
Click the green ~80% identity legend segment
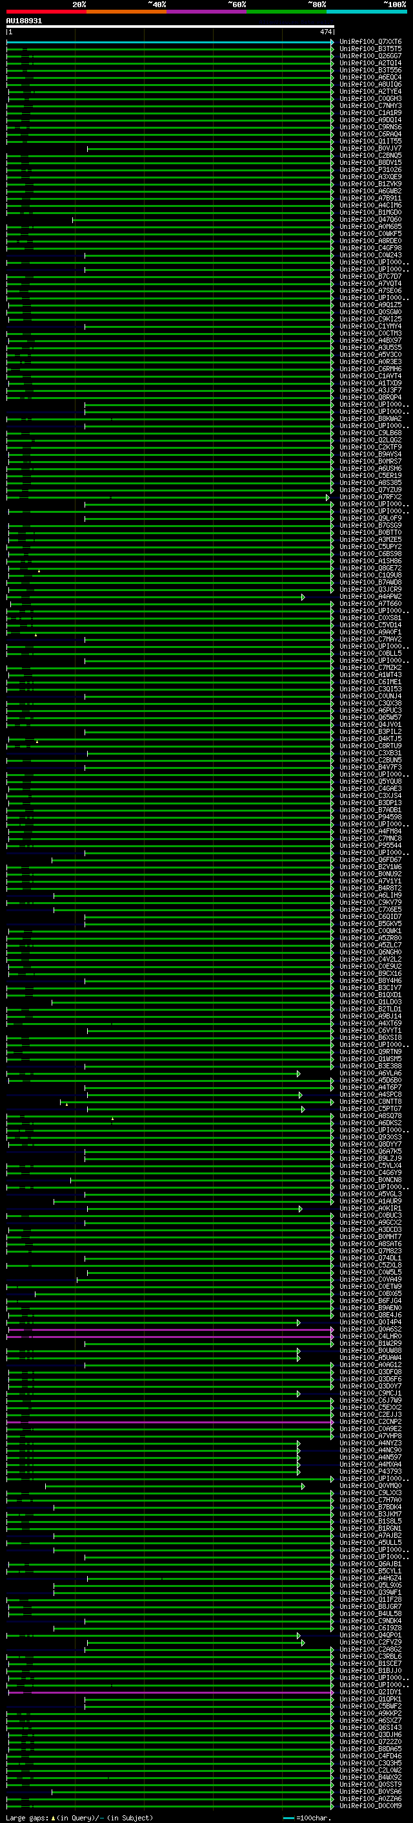(x=286, y=12)
